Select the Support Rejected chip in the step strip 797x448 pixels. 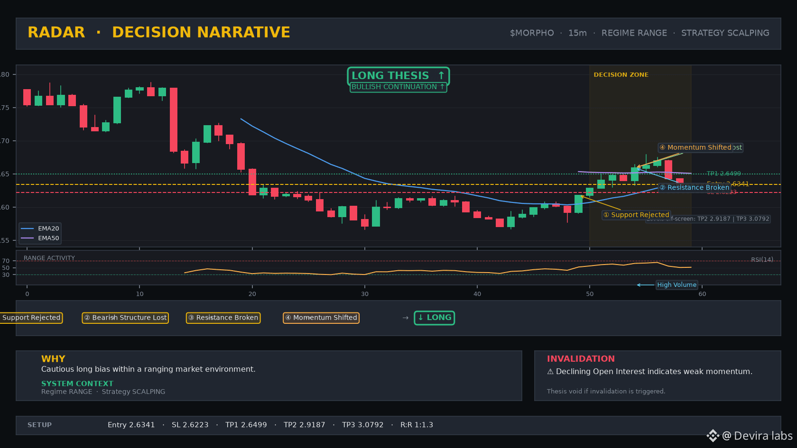click(31, 318)
